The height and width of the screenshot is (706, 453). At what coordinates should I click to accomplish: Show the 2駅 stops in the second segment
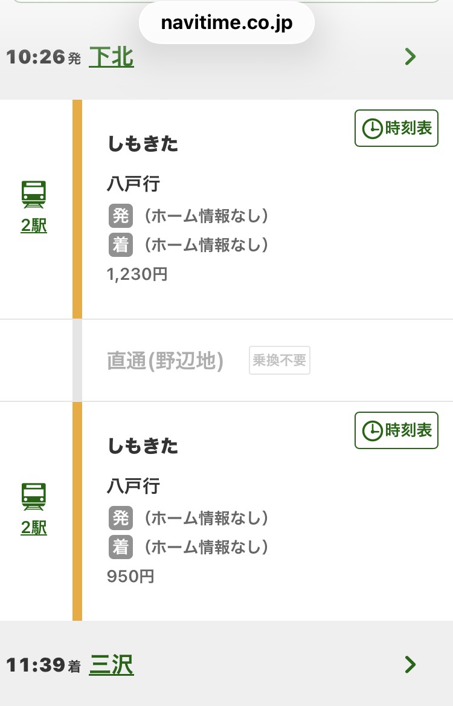click(x=34, y=527)
